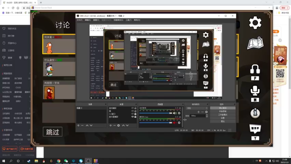Open desktop audio settings gear in mixer
This screenshot has height=164, width=291.
click(x=179, y=113)
